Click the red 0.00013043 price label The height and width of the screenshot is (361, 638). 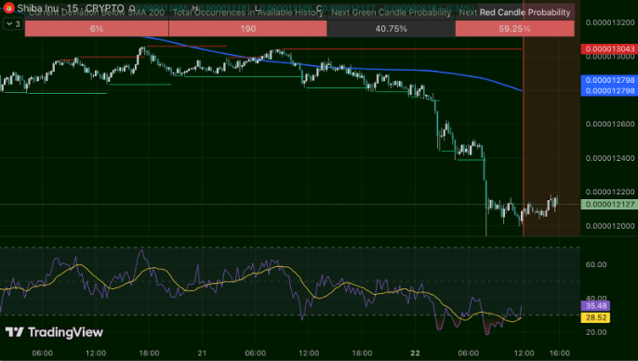pos(609,48)
